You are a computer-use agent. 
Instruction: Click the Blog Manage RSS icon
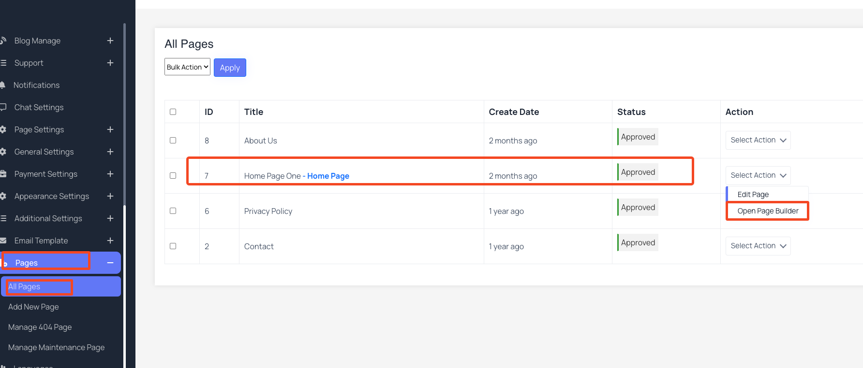2,41
